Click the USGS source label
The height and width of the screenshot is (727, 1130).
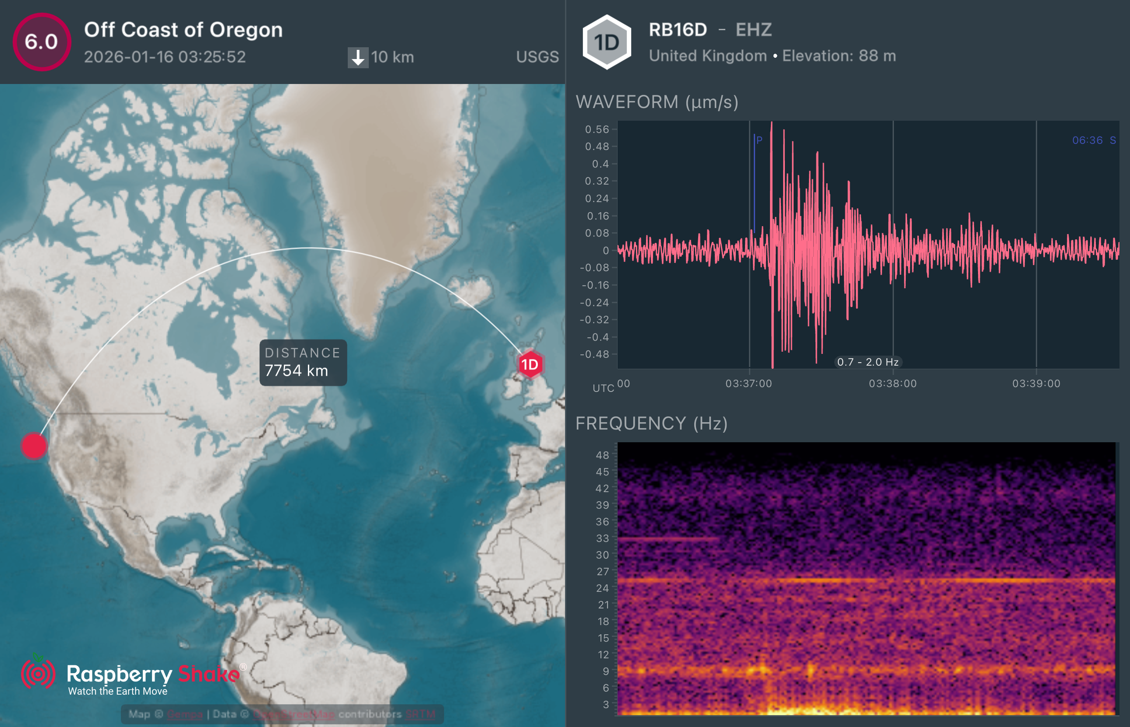click(x=537, y=57)
